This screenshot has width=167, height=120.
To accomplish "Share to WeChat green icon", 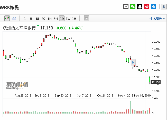I will point(133,7).
